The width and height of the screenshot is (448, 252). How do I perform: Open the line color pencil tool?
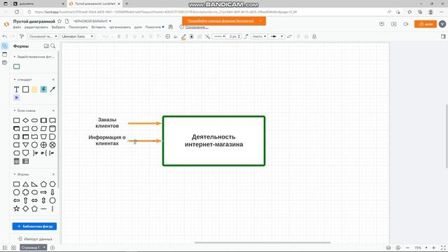[x=183, y=36]
